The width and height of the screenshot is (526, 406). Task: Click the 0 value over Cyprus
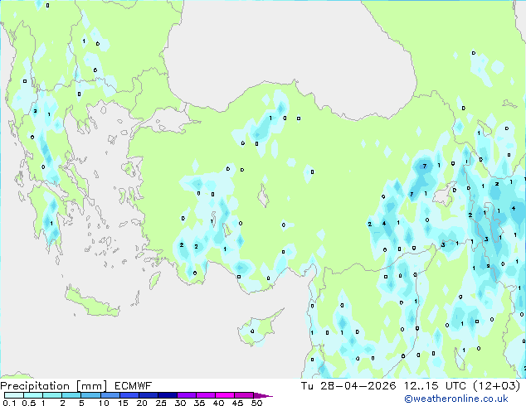252,331
